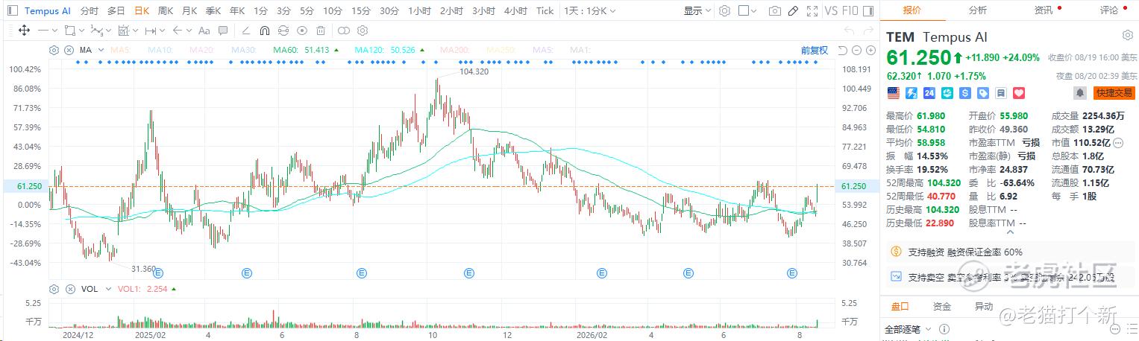Viewport: 1139px width, 341px height.
Task: Take a chart screenshot with camera icon
Action: pyautogui.click(x=775, y=11)
